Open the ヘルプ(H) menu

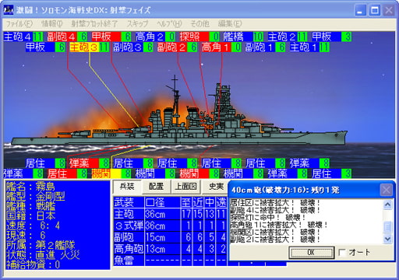tap(169, 24)
